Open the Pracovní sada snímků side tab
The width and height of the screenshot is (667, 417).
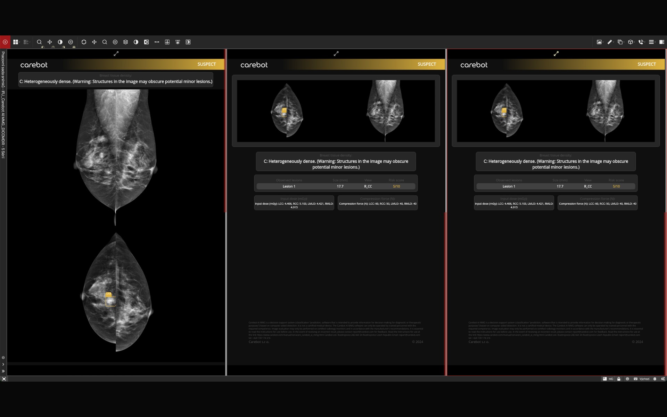click(3, 104)
